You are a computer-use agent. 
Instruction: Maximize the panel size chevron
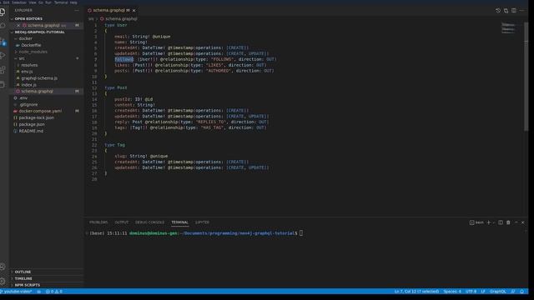tap(516, 222)
